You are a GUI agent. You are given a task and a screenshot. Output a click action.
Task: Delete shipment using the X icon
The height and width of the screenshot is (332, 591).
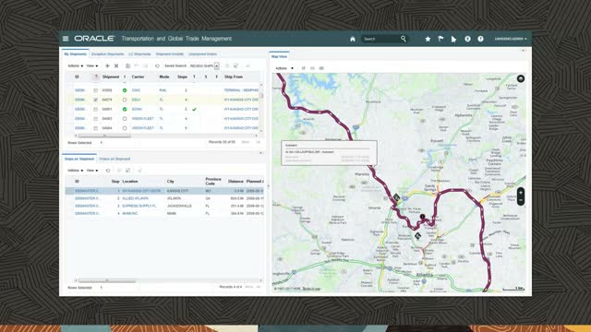click(x=116, y=65)
